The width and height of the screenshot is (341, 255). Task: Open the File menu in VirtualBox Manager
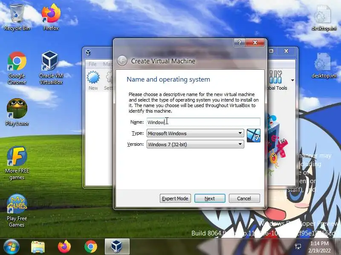pyautogui.click(x=92, y=64)
